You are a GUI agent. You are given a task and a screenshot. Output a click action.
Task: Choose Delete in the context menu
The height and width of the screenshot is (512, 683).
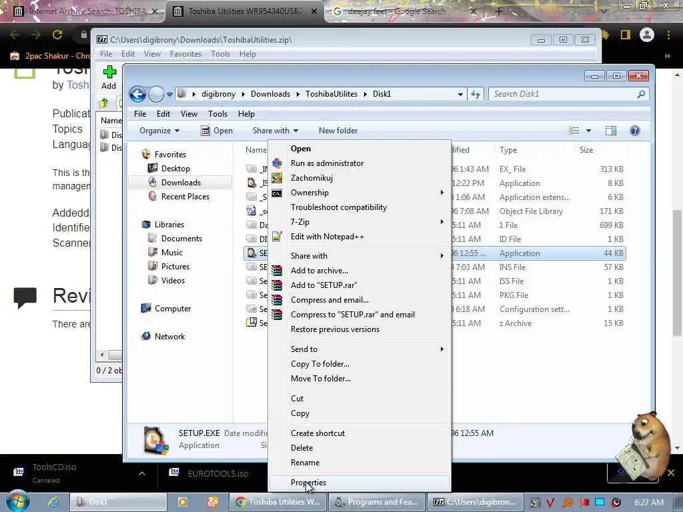tap(360, 447)
